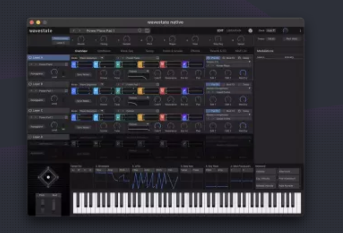This screenshot has width=343, height=233.
Task: Open the settings gear icon
Action: pyautogui.click(x=250, y=31)
